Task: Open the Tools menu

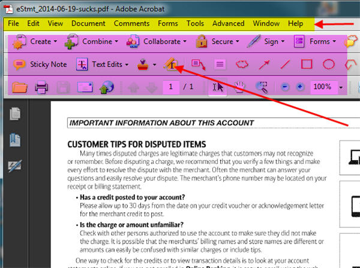Action: (195, 23)
